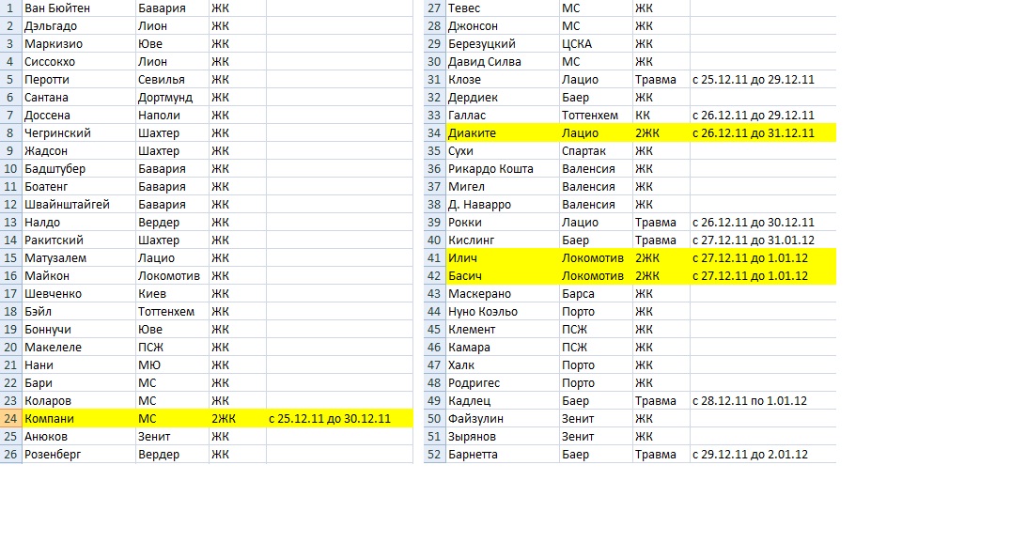This screenshot has width=1011, height=558.
Task: Select the Барса club cell
Action: (x=596, y=293)
